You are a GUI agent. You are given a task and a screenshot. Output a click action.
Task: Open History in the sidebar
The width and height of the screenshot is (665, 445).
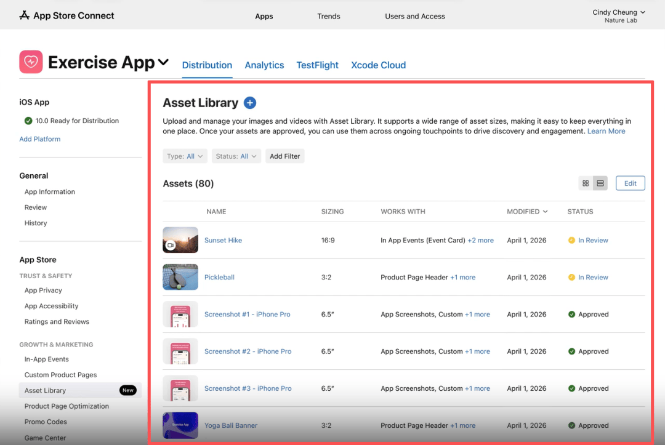36,223
